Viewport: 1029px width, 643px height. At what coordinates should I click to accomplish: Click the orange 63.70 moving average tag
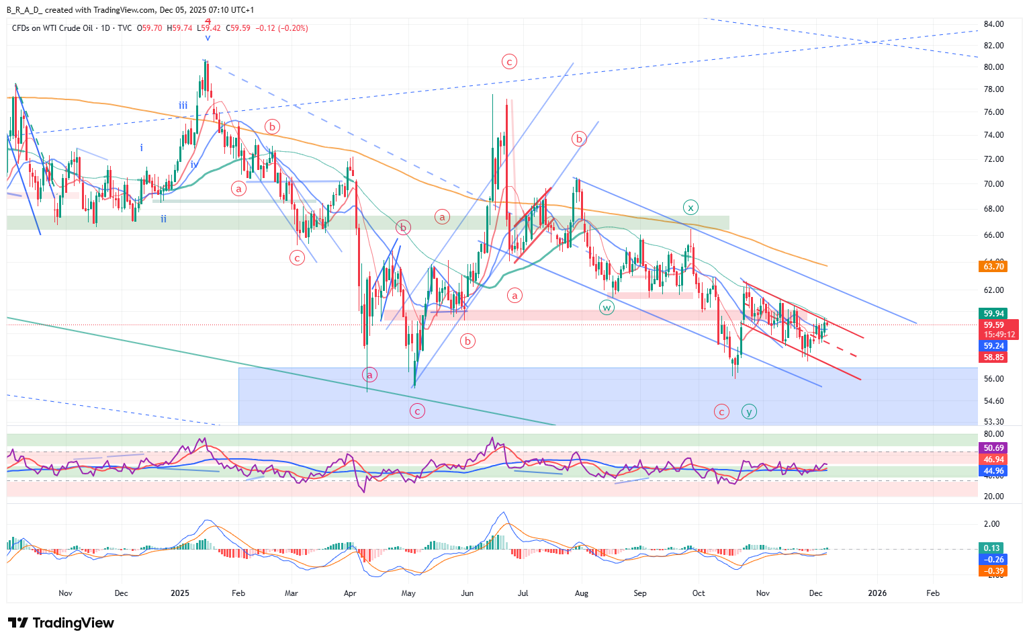[x=993, y=267]
